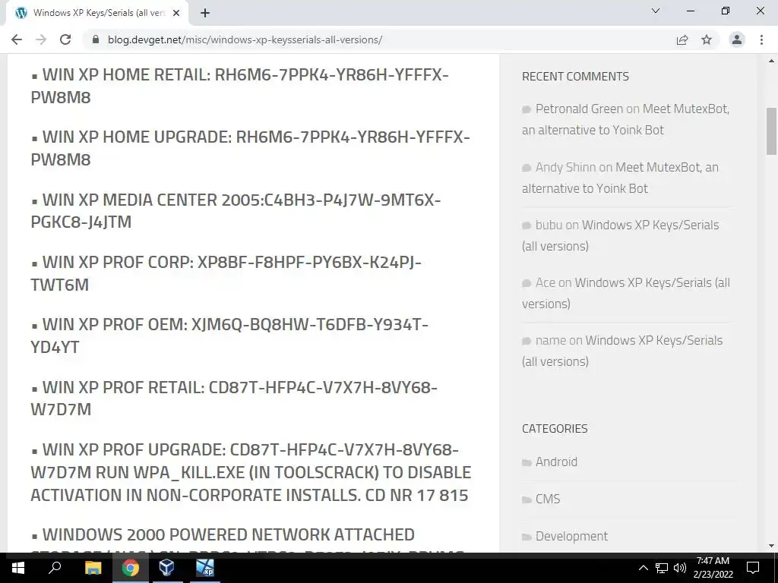Click the folder icon beside Development
The width and height of the screenshot is (778, 583).
point(527,537)
